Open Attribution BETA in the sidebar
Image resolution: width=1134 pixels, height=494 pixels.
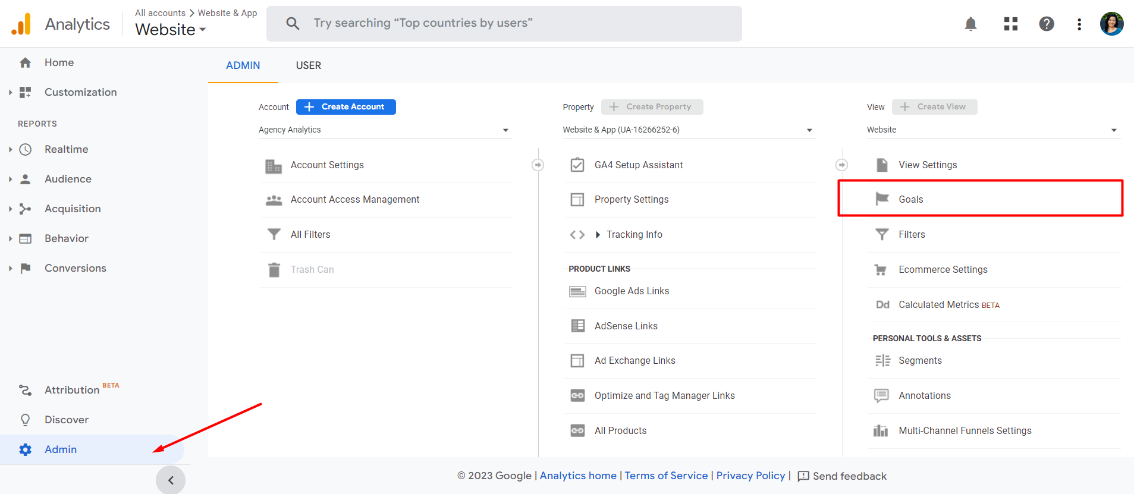tap(81, 390)
